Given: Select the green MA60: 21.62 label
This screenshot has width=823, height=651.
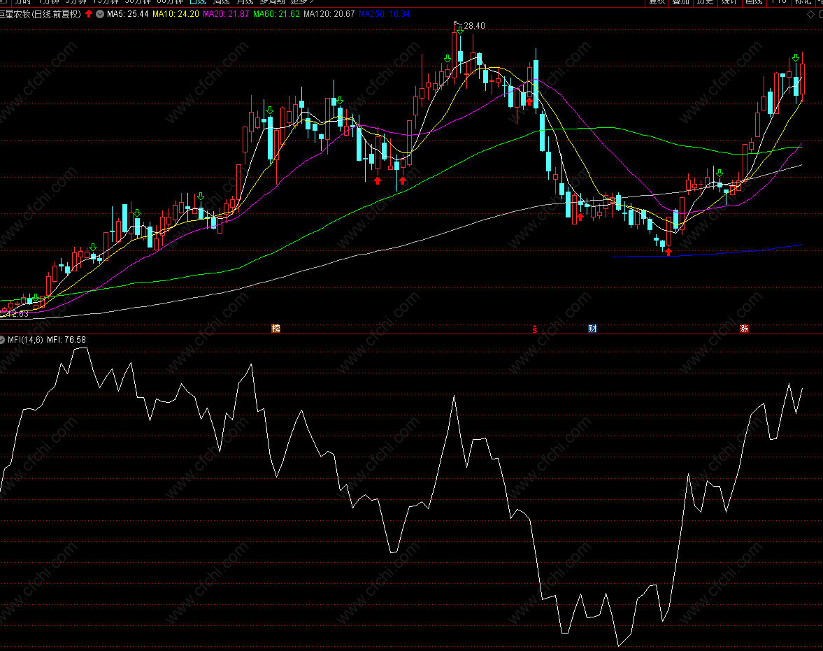Looking at the screenshot, I should 277,14.
